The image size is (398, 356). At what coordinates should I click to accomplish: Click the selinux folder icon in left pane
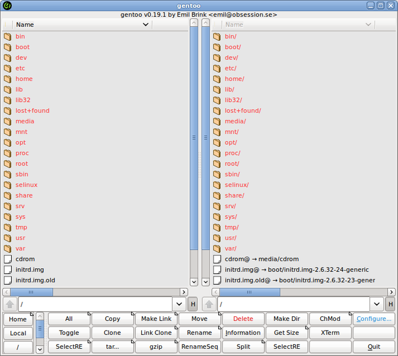pos(8,185)
